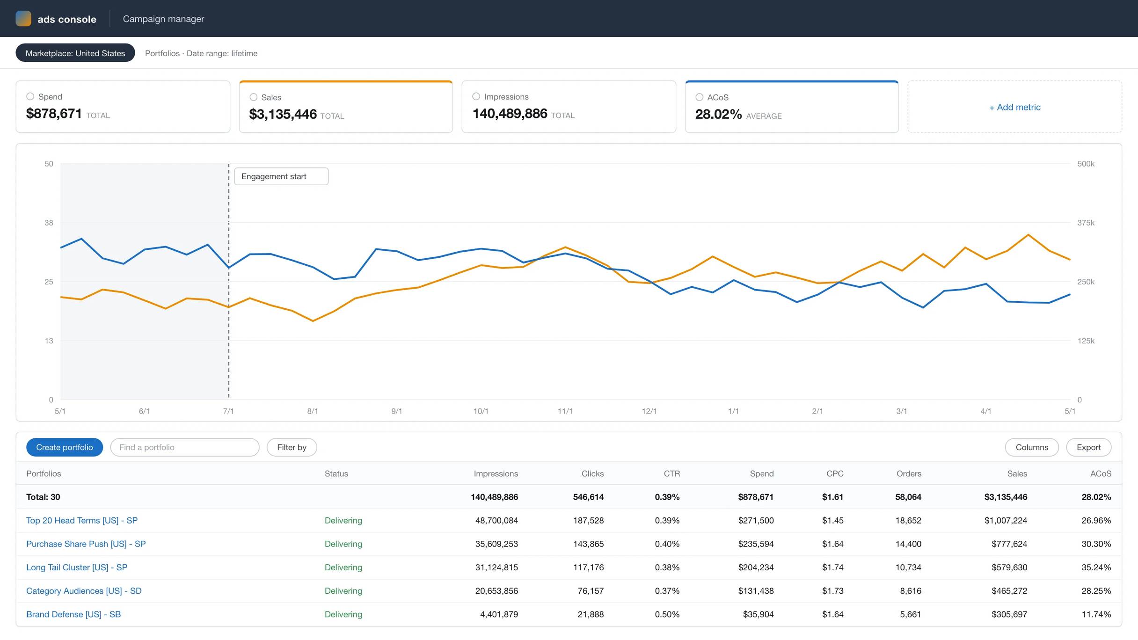
Task: Click Delivering status for Brand Defense row
Action: (x=343, y=614)
